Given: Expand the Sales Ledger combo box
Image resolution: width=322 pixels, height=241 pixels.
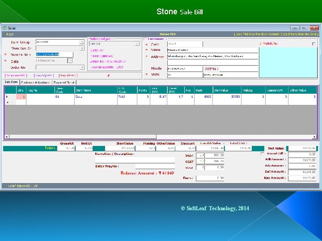Looking at the screenshot, I should [137, 44].
